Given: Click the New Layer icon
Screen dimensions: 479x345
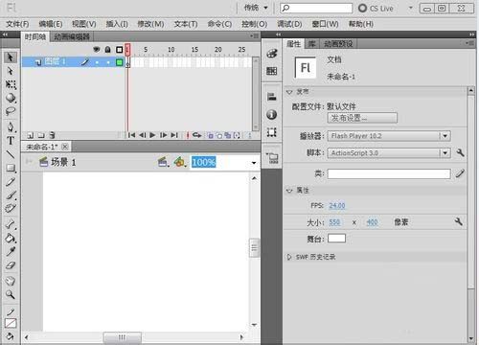Looking at the screenshot, I should pos(31,135).
